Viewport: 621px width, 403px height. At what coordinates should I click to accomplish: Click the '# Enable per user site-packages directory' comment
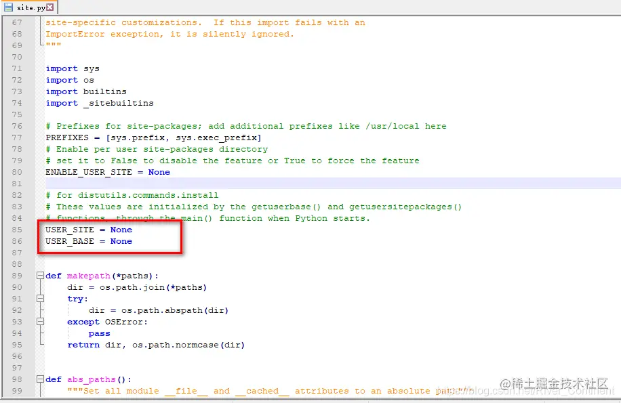(x=157, y=149)
